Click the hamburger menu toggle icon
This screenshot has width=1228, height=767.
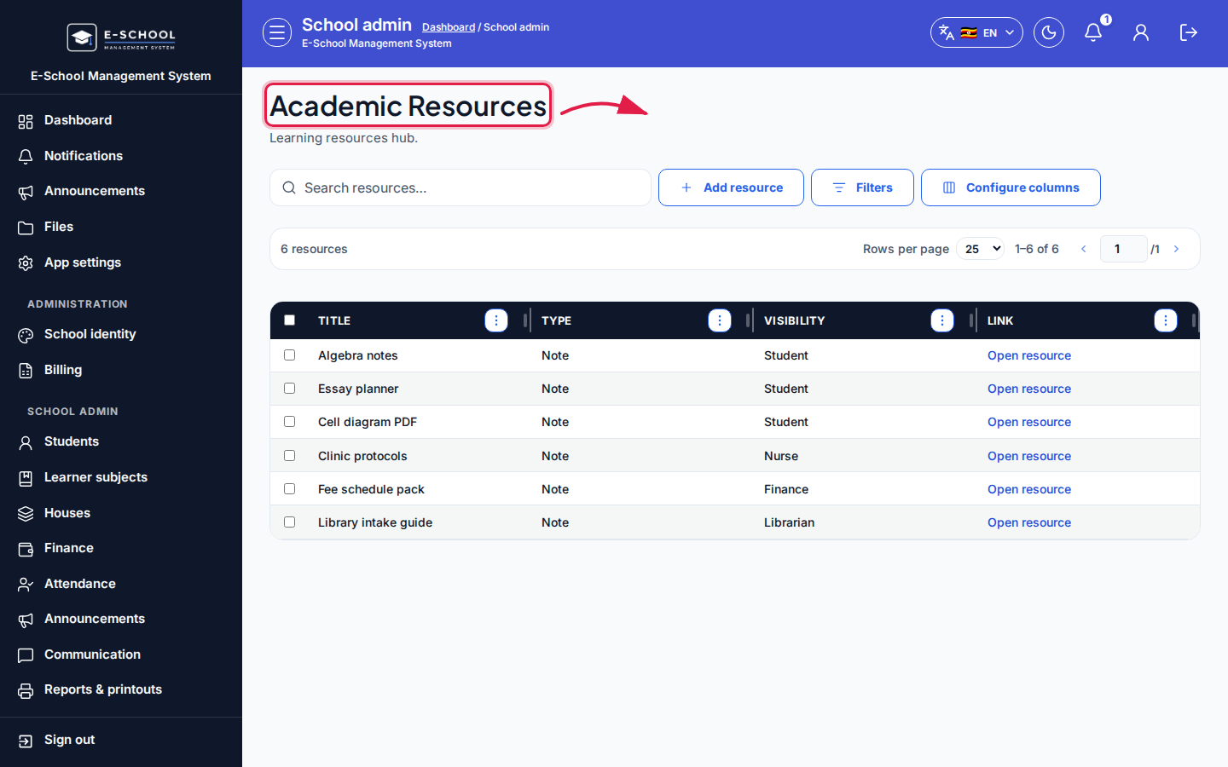tap(277, 32)
